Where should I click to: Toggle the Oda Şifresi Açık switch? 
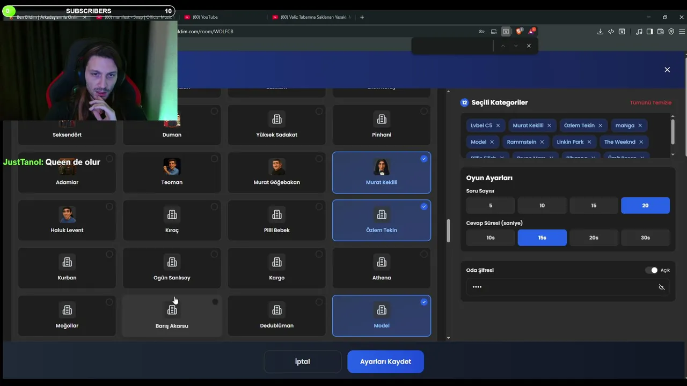(652, 270)
